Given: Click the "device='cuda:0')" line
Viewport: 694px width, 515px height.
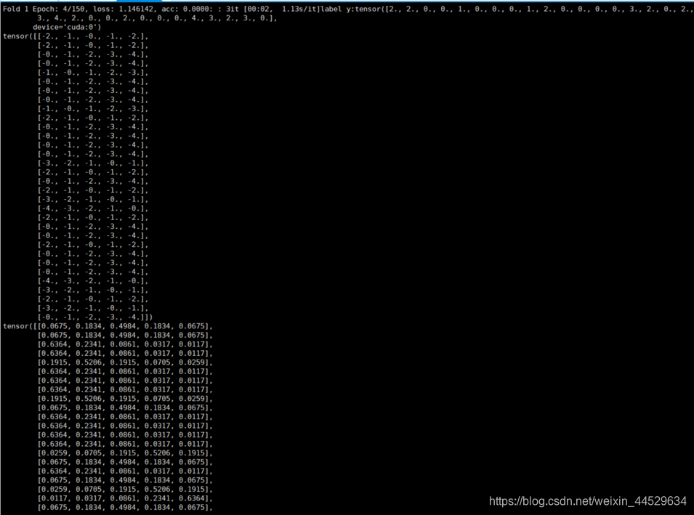Looking at the screenshot, I should (67, 27).
